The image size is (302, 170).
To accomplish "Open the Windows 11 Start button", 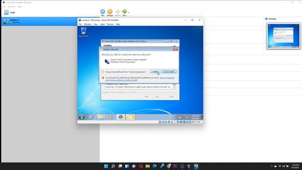I will tap(106, 166).
